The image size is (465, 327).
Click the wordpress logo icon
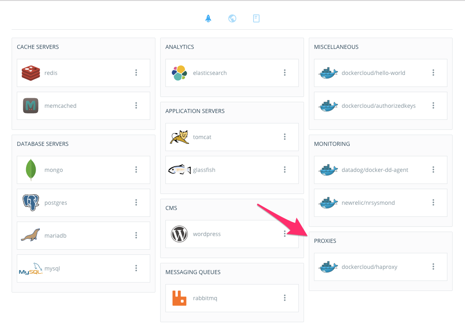179,234
